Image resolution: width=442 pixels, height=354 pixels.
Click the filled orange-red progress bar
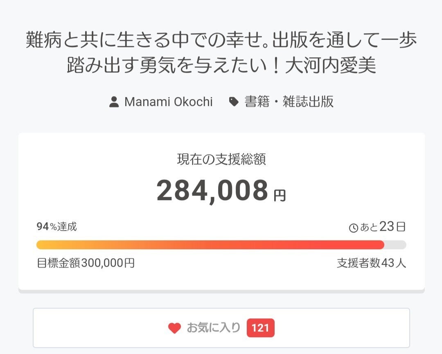(x=210, y=245)
